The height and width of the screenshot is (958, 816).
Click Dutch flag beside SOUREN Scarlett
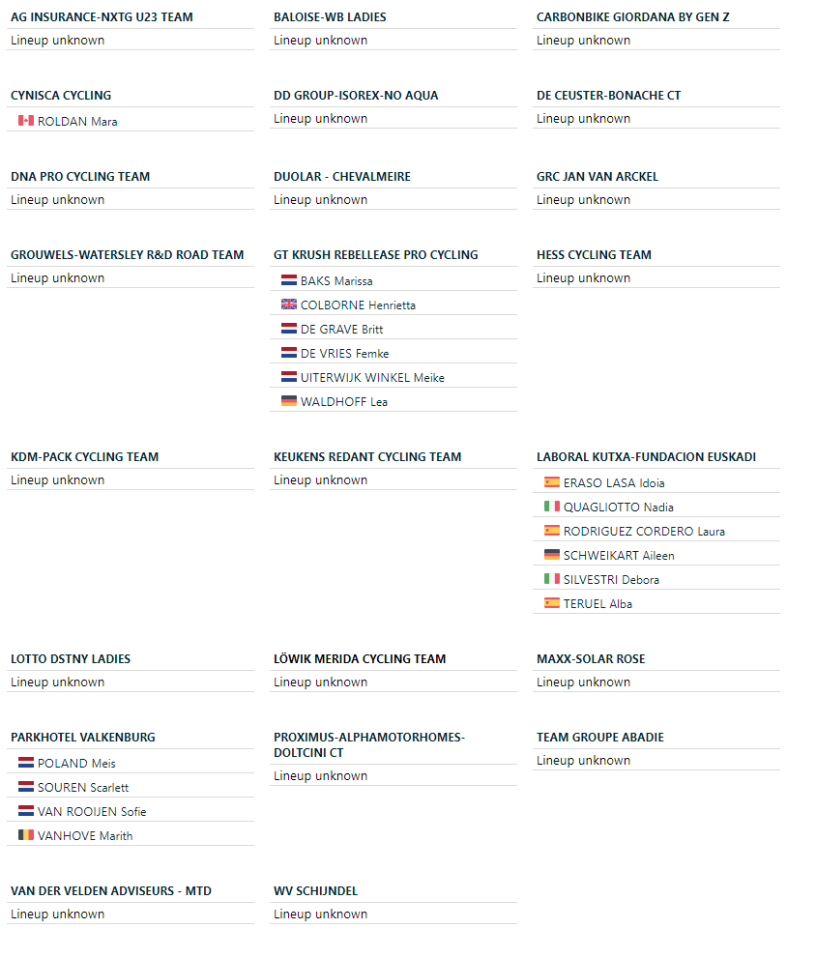[26, 786]
